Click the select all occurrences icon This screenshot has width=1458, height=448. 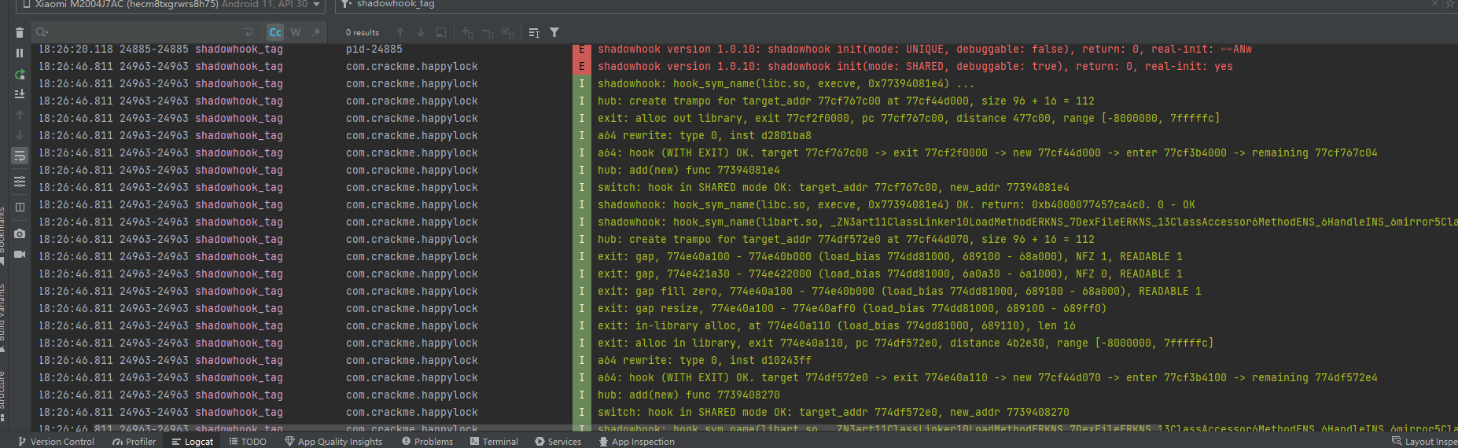[441, 32]
